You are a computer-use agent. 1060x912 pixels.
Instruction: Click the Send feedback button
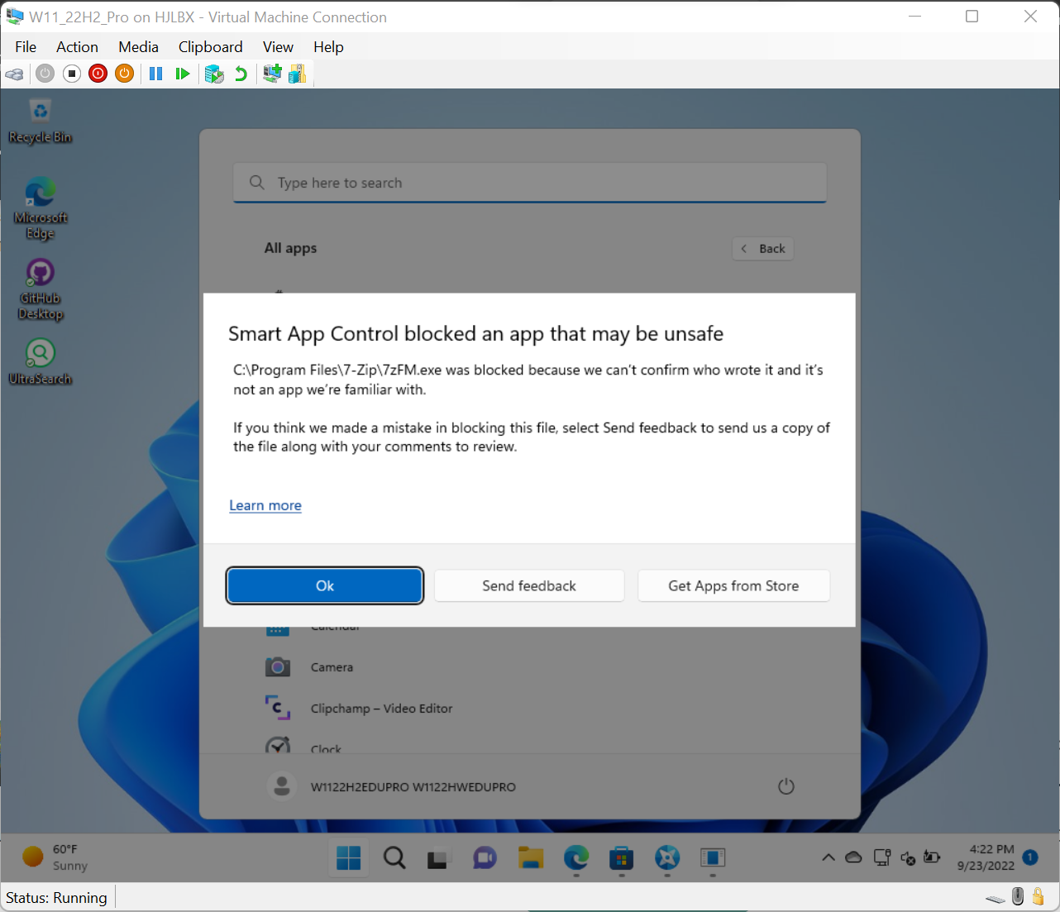coord(529,585)
